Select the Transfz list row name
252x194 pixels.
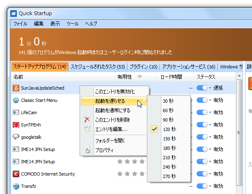(28, 186)
